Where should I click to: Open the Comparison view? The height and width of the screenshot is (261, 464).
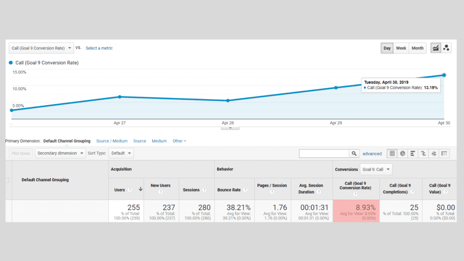(x=423, y=153)
